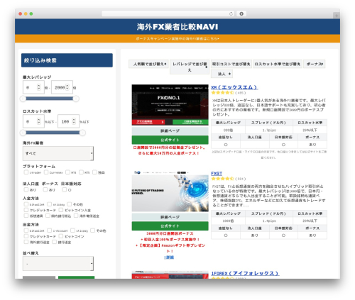Screen dimensions: 355x300
Task: Open the XM（エックスエム） title link
Action: pyautogui.click(x=234, y=87)
